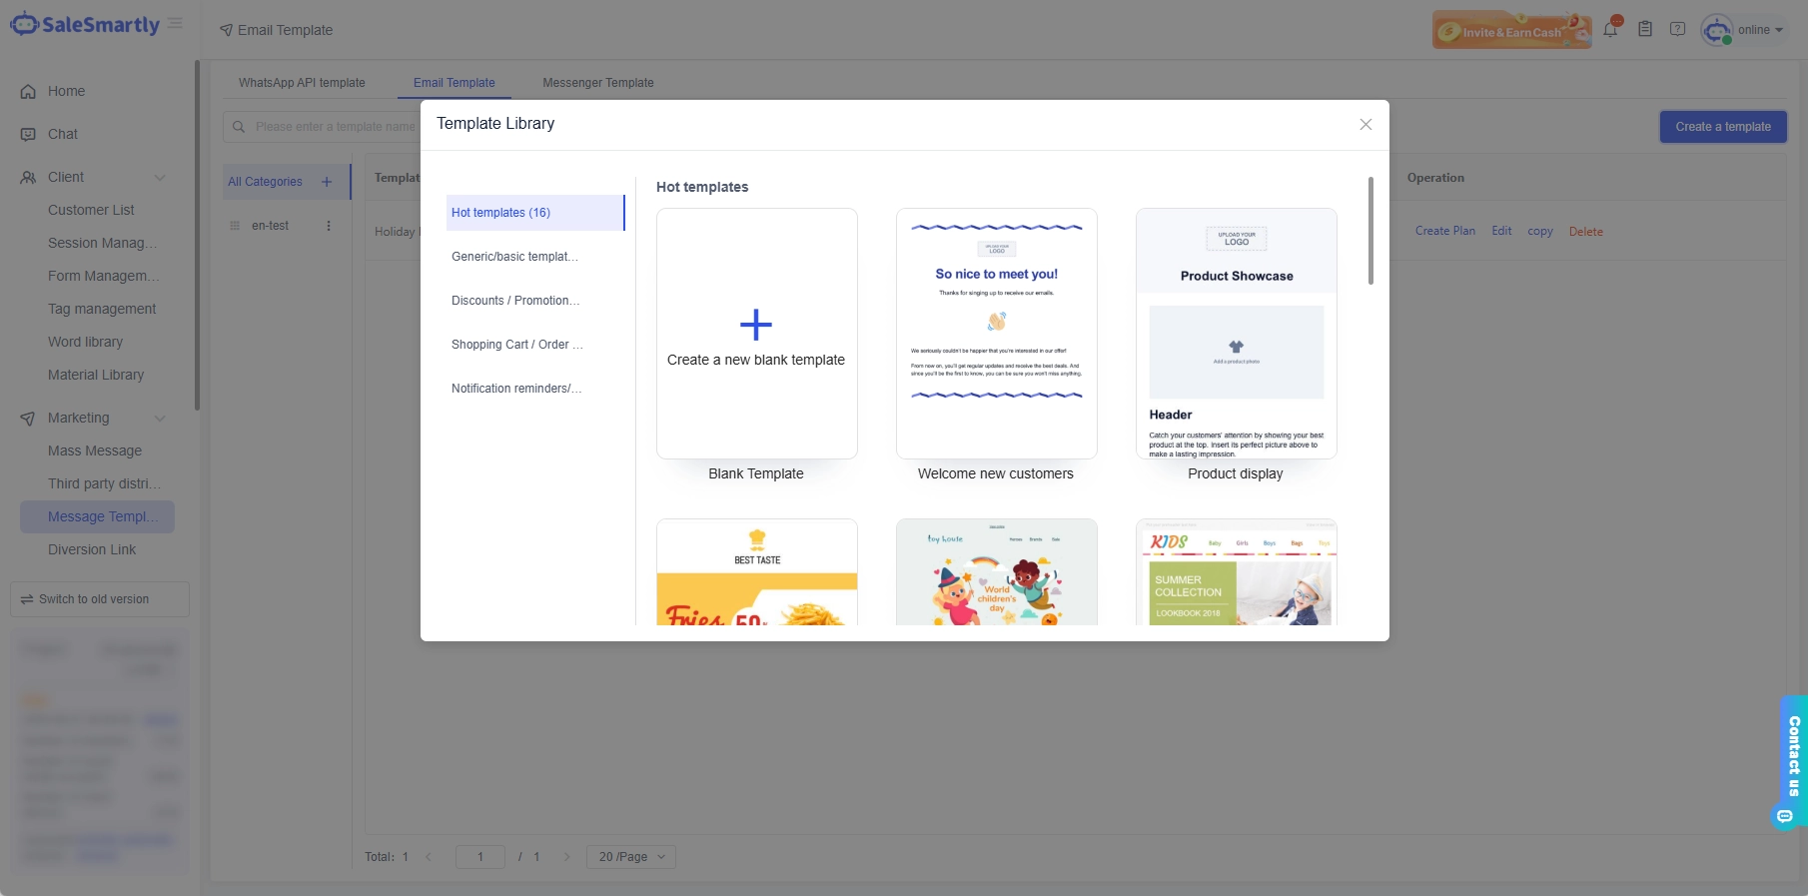The image size is (1808, 896).
Task: Open Form Management in sidebar
Action: (104, 276)
